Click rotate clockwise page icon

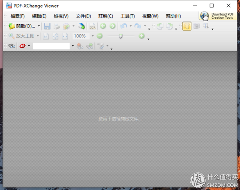[x=170, y=26]
